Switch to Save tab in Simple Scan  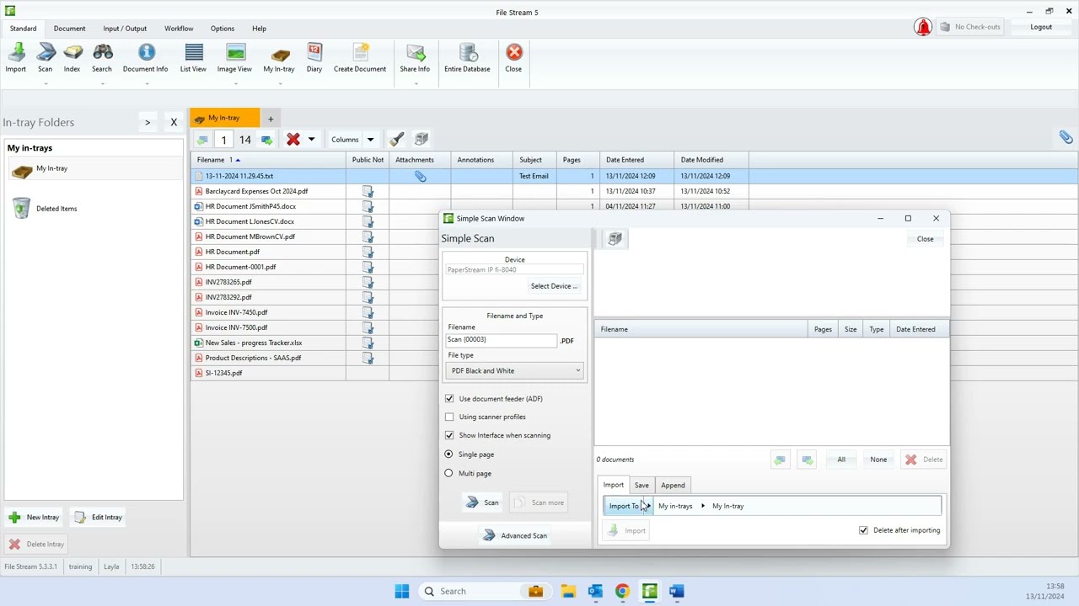coord(641,486)
